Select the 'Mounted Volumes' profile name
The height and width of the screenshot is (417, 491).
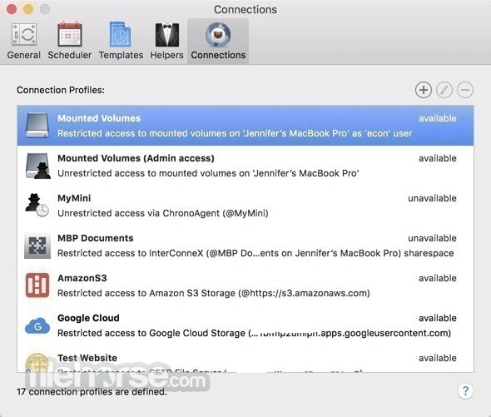(99, 118)
